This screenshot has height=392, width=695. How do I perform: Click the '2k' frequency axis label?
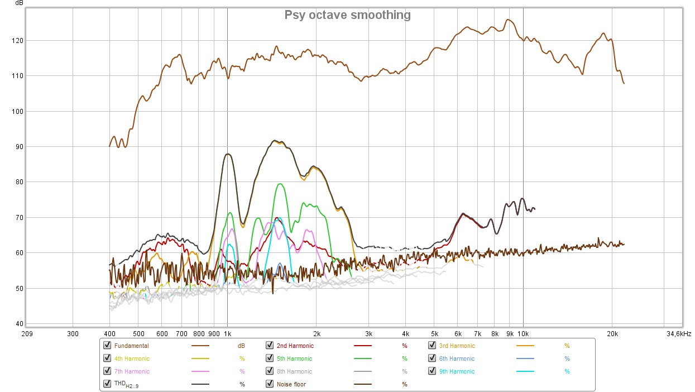click(317, 334)
